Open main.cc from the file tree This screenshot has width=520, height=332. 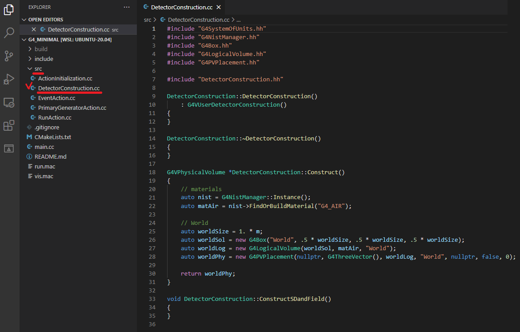point(44,147)
